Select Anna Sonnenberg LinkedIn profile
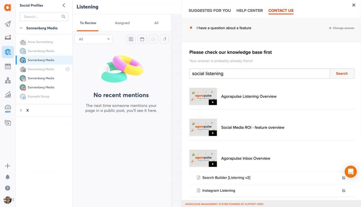This screenshot has width=361, height=207. point(44,42)
